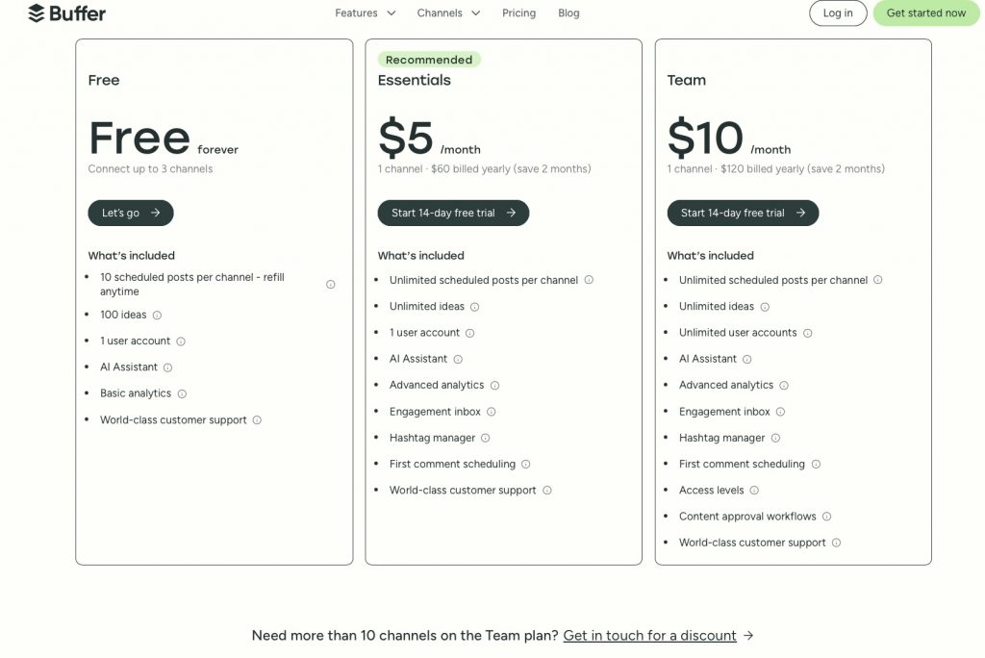Click info icon beside Essentials Engagement inbox
The width and height of the screenshot is (985, 658).
point(491,412)
